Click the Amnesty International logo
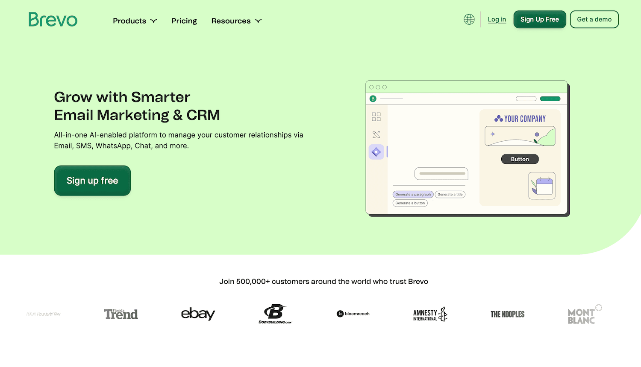Image resolution: width=641 pixels, height=367 pixels. 430,315
